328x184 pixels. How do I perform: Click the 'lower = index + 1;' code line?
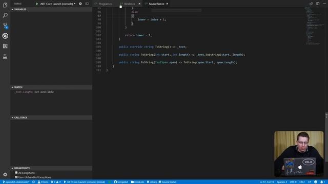(152, 19)
